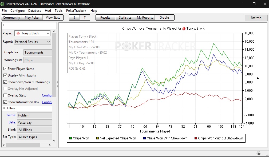This screenshot has width=269, height=157.
Task: Click the Game filter label
Action: (11, 115)
